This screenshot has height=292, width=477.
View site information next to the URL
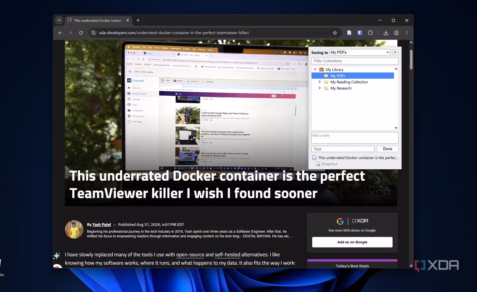[x=93, y=33]
